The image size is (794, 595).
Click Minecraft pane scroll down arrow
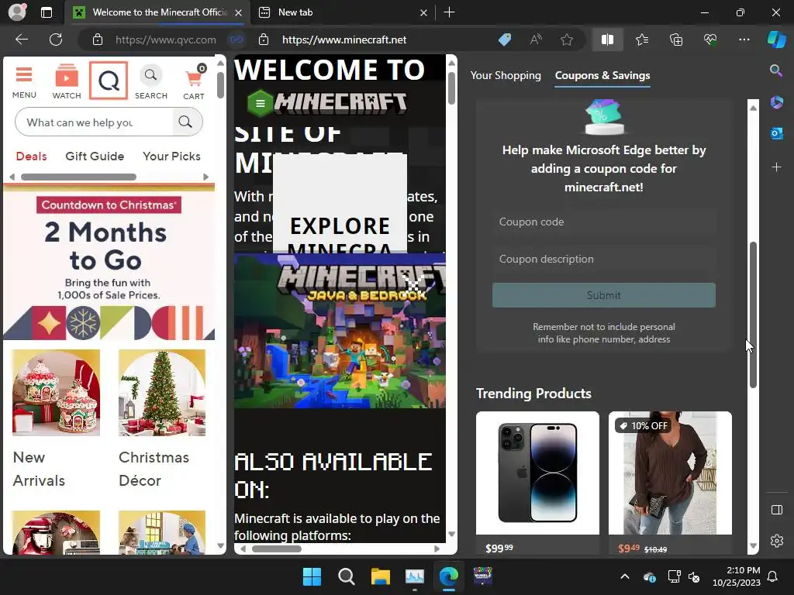[451, 535]
